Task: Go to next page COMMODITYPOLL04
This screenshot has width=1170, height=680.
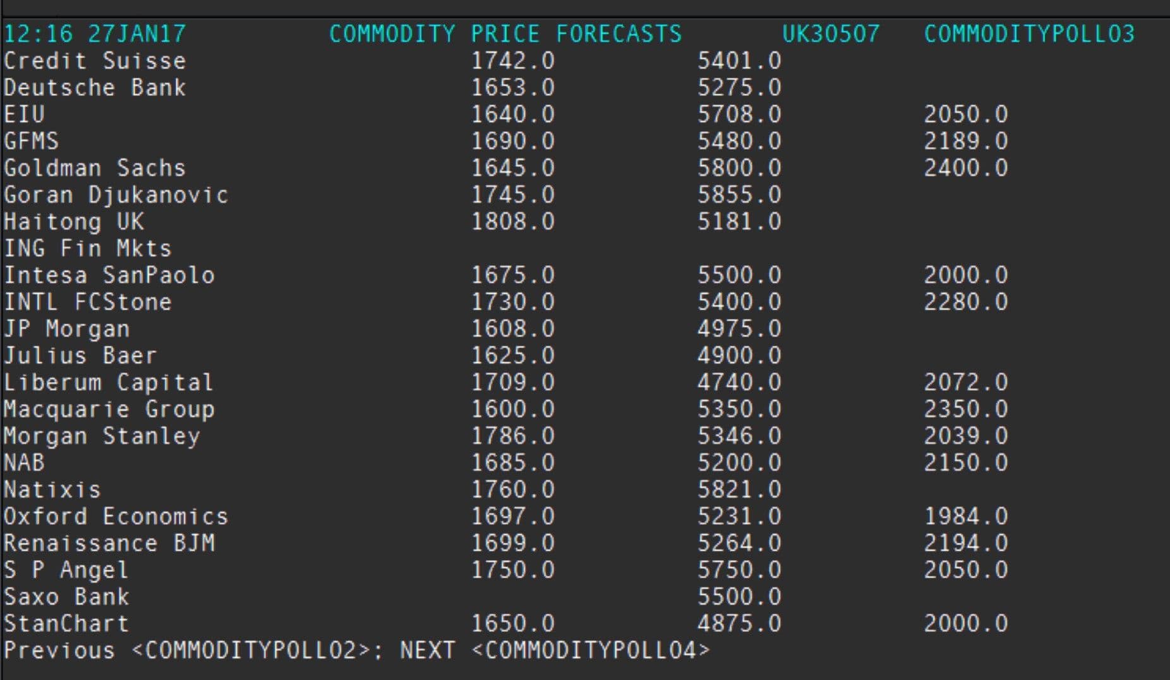Action: click(591, 650)
